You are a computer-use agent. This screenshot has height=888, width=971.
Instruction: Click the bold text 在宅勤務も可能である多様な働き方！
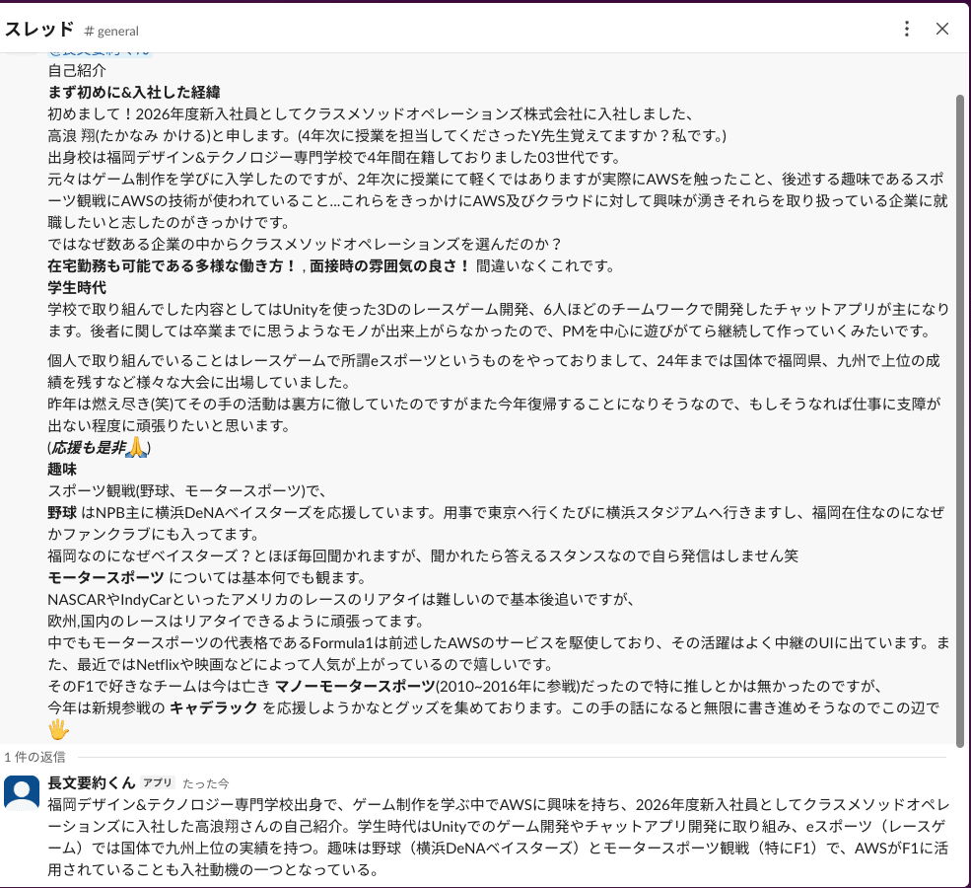[173, 265]
